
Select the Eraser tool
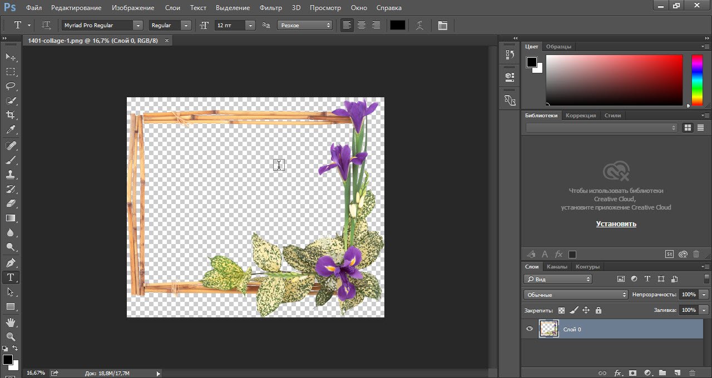point(11,203)
